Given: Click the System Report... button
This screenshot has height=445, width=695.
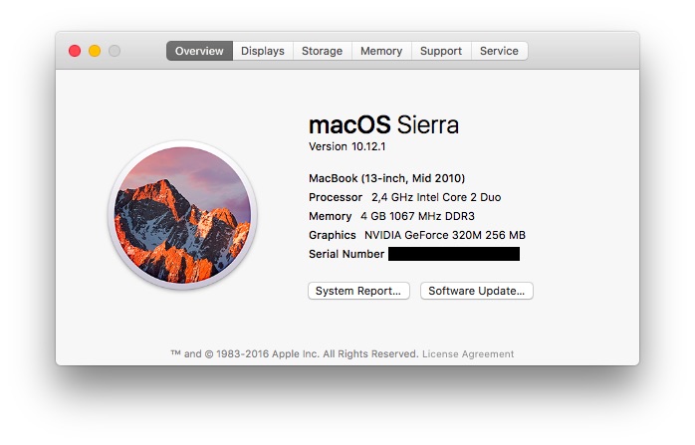Looking at the screenshot, I should (x=358, y=291).
